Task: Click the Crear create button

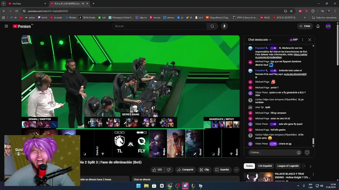Action: point(305,26)
